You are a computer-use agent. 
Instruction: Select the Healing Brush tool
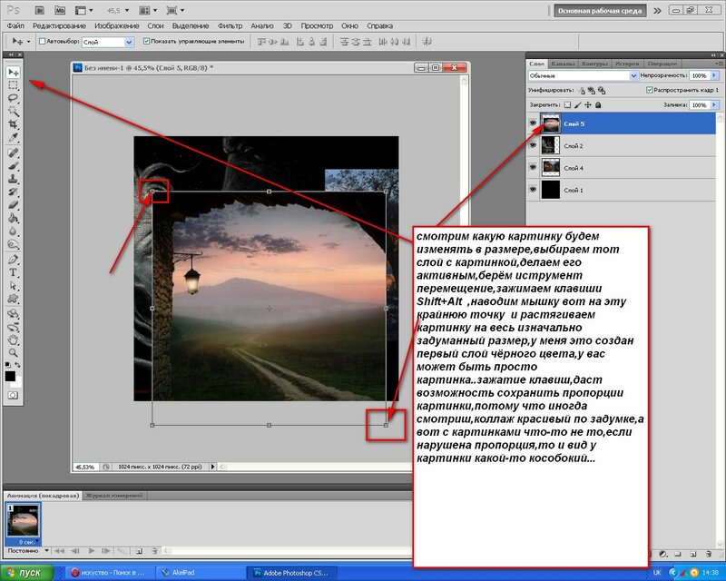pos(13,153)
